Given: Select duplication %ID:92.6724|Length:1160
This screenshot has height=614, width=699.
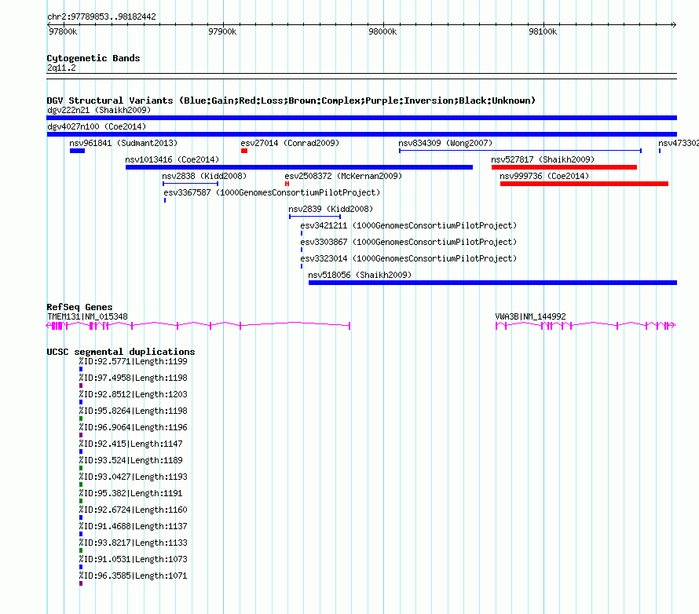Looking at the screenshot, I should click(x=134, y=510).
